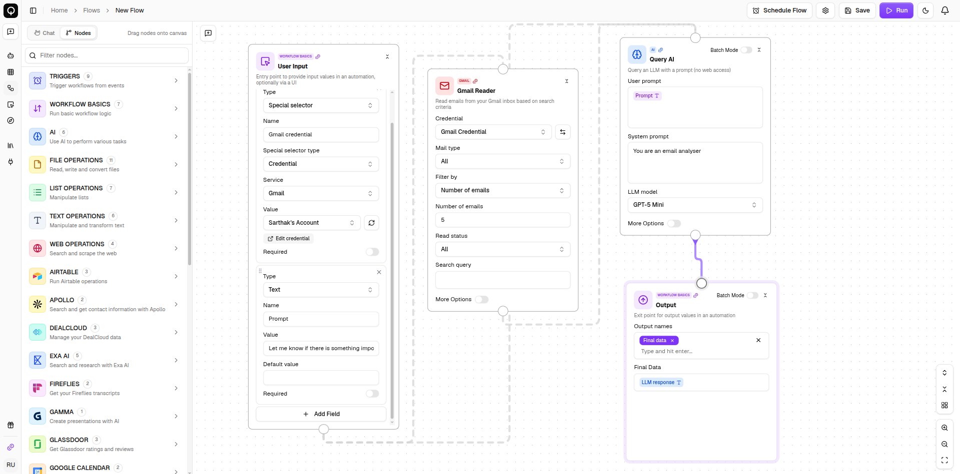Click the File Operations document icon
This screenshot has width=960, height=474.
tap(38, 164)
